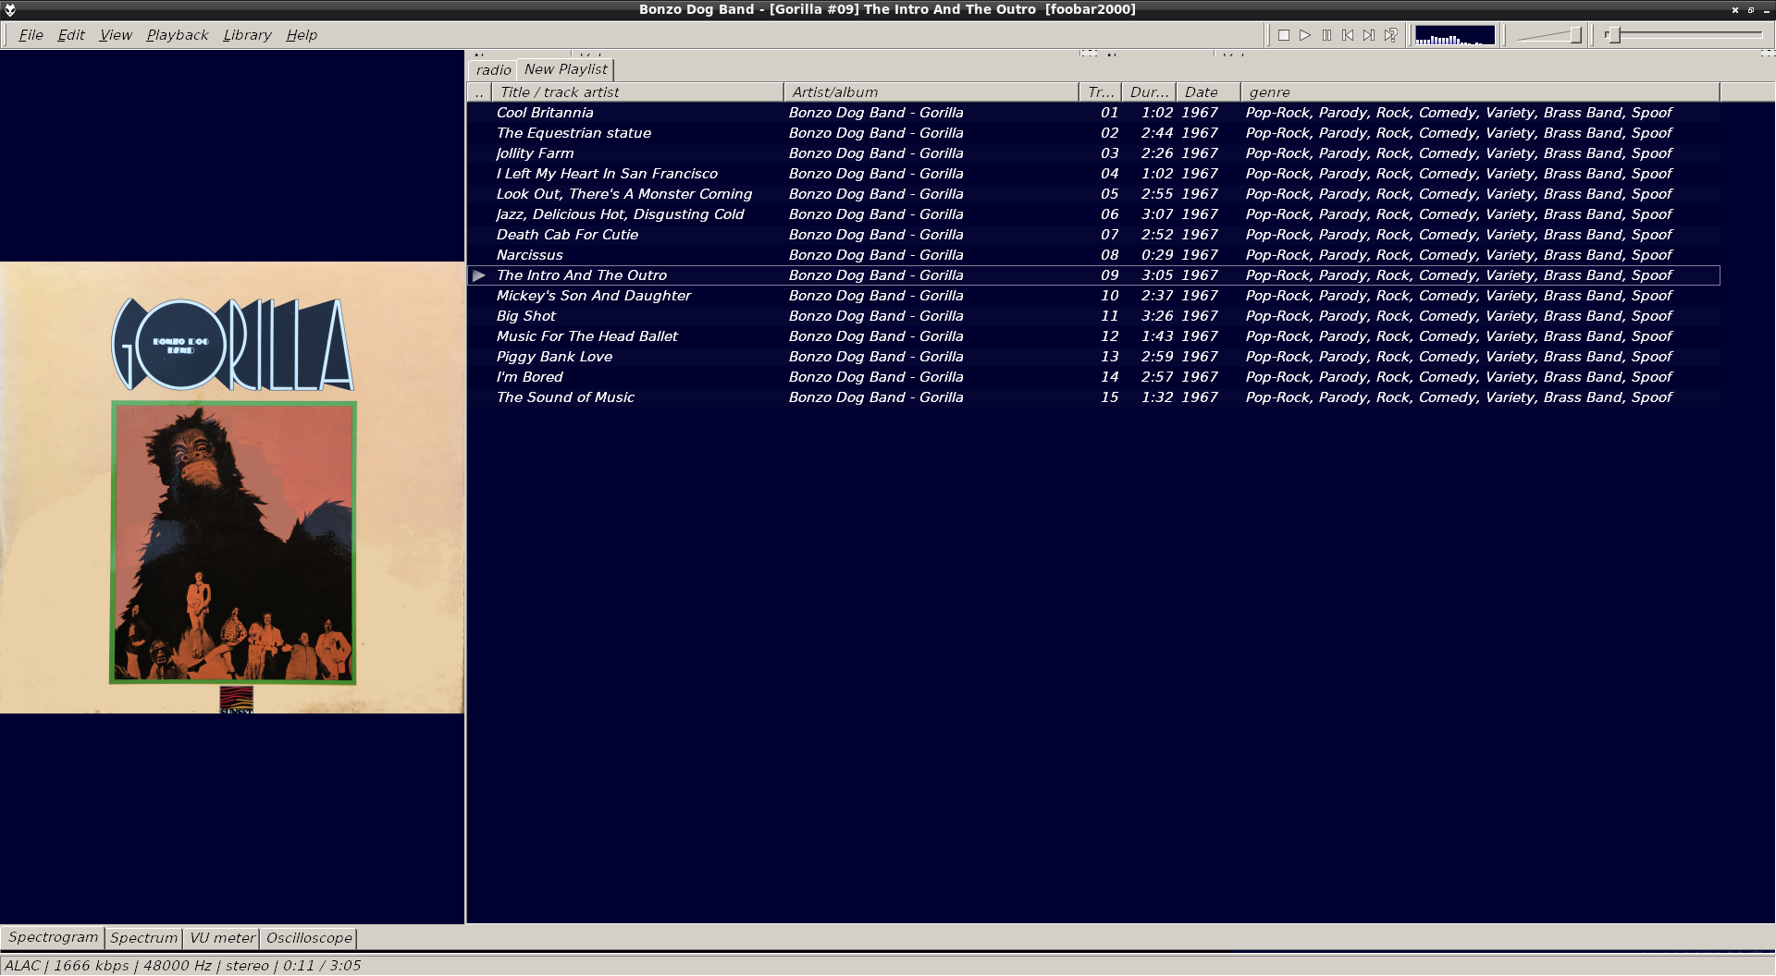Screen dimensions: 1776x976
Task: Sort by Title / track artist column
Action: 637,92
